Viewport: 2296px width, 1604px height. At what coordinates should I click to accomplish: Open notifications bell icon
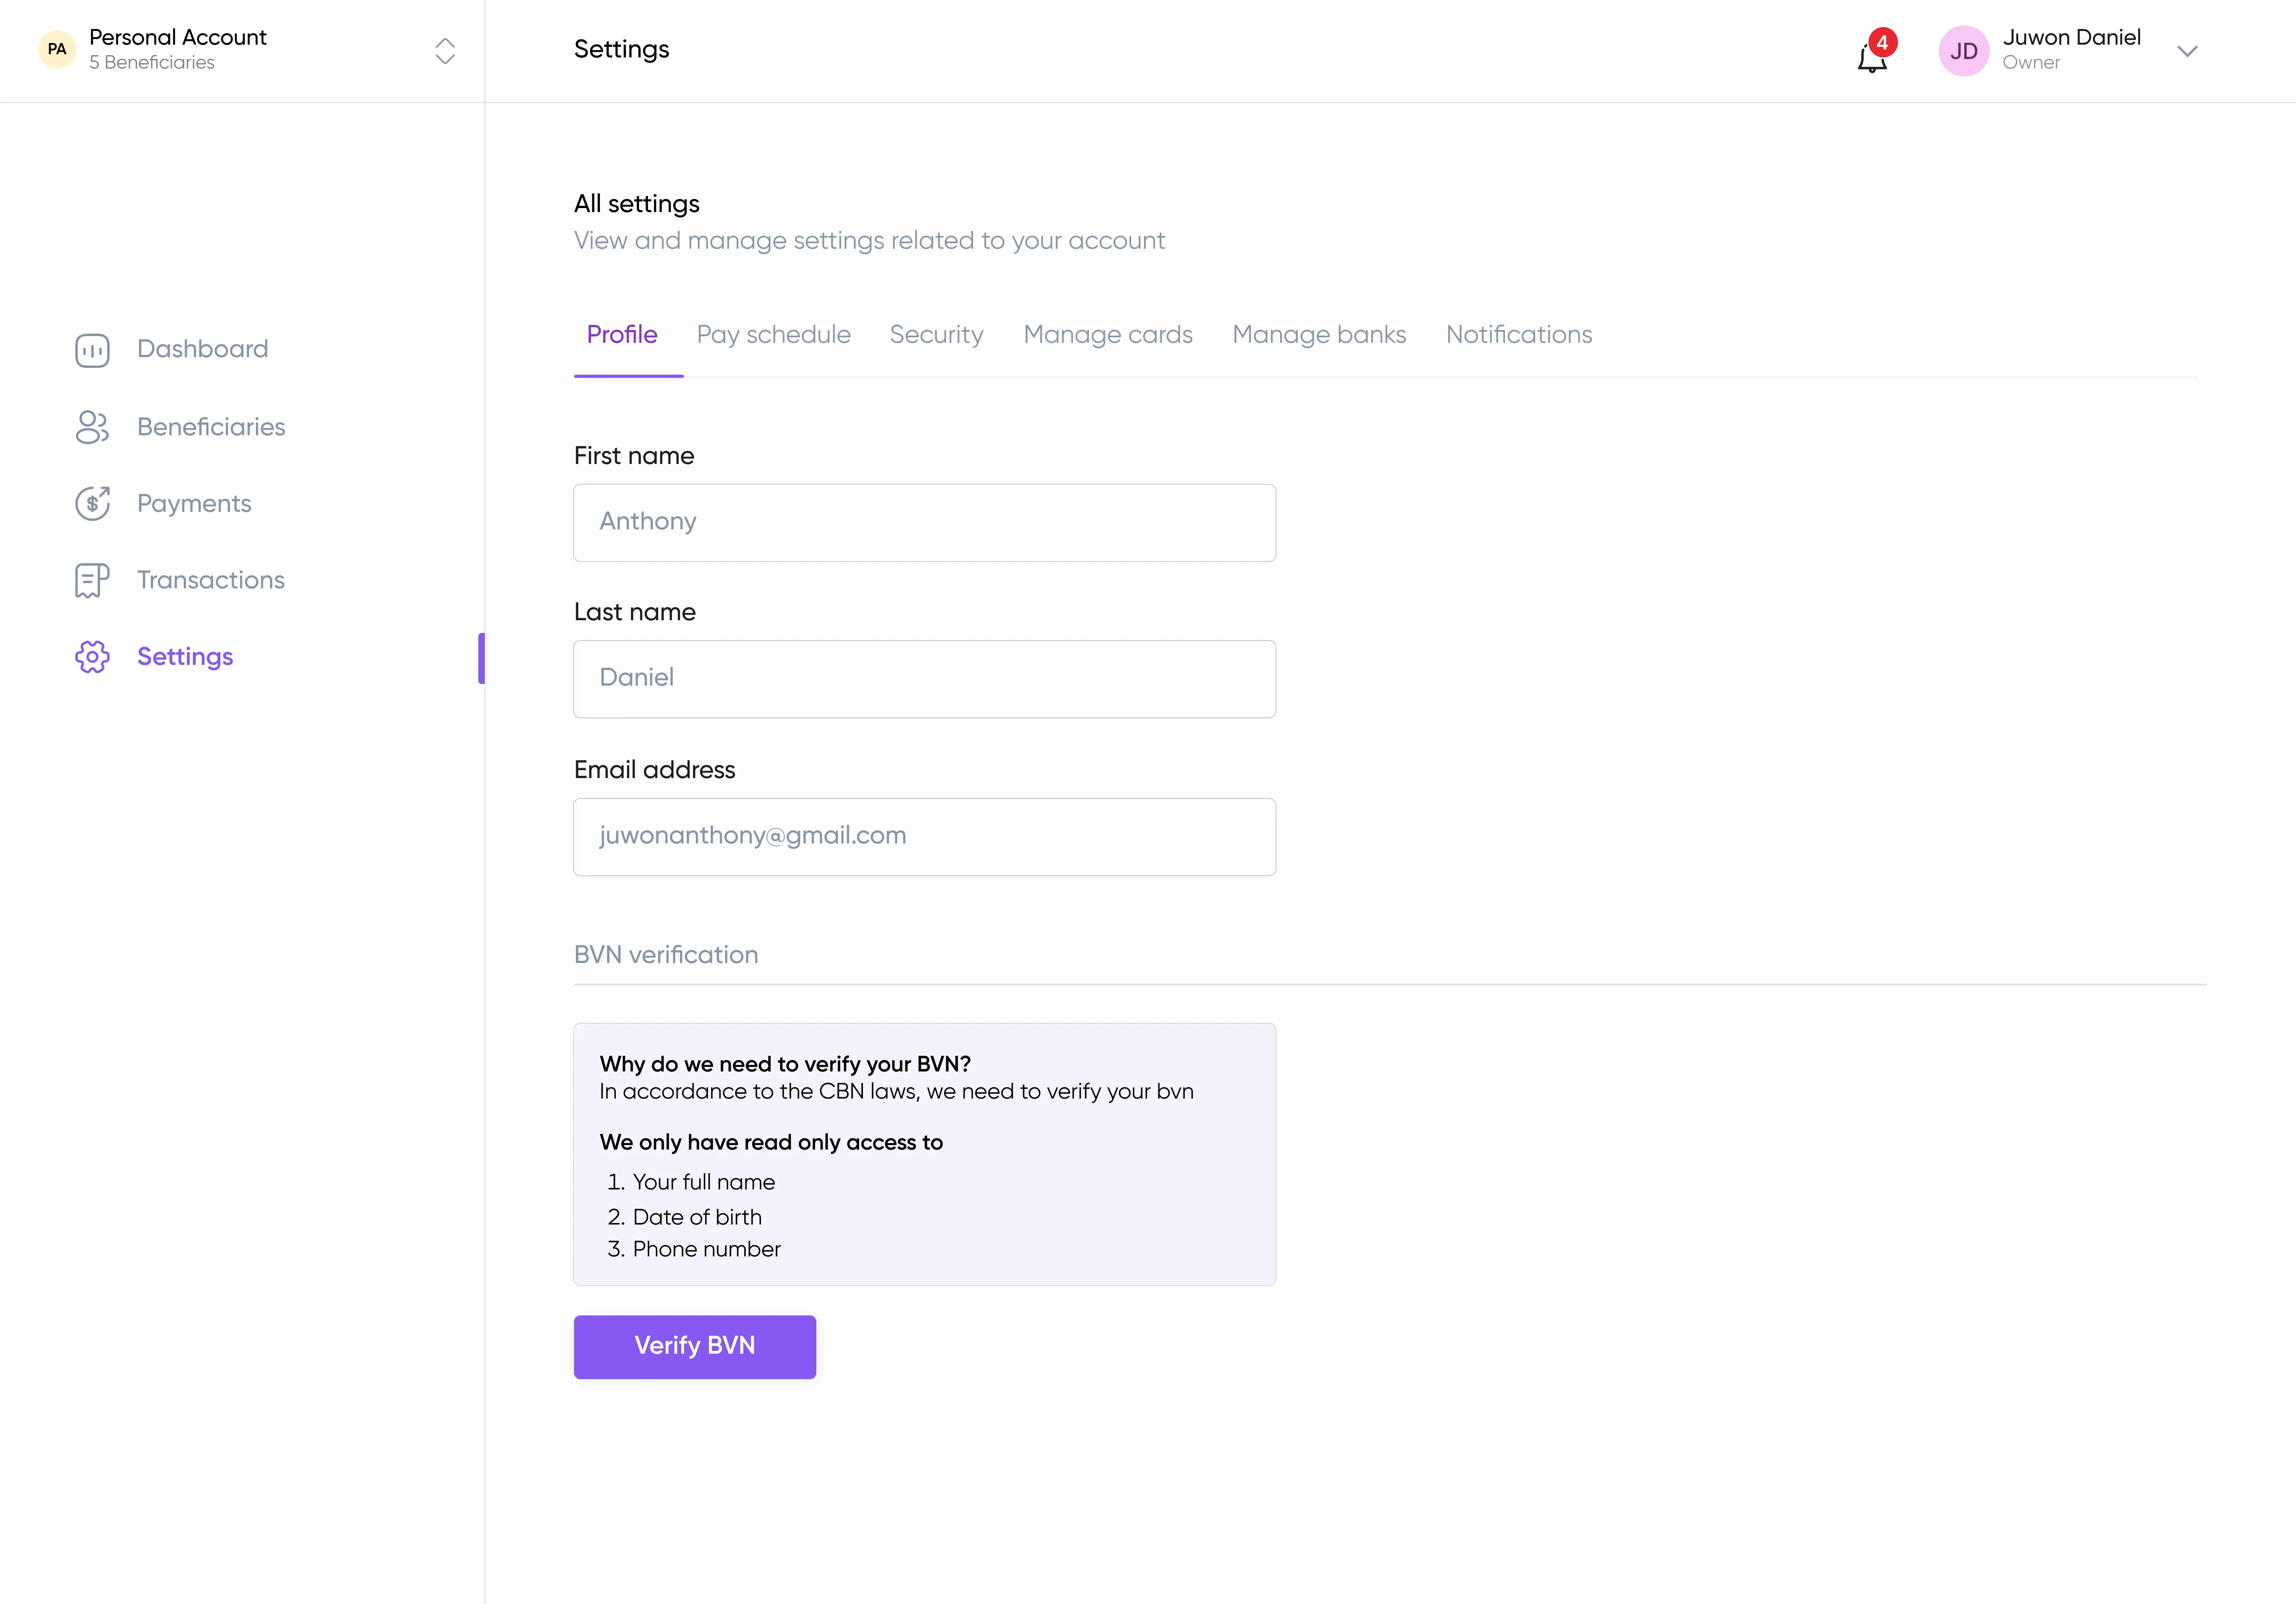[x=1871, y=58]
